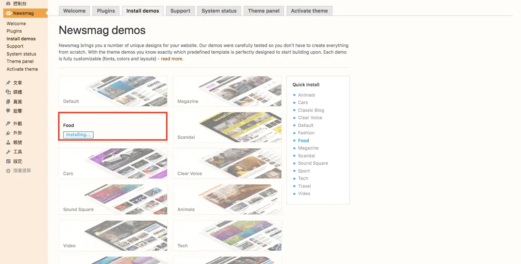The height and width of the screenshot is (264, 521).
Task: Select the Tech demo thumbnail
Action: tap(227, 235)
